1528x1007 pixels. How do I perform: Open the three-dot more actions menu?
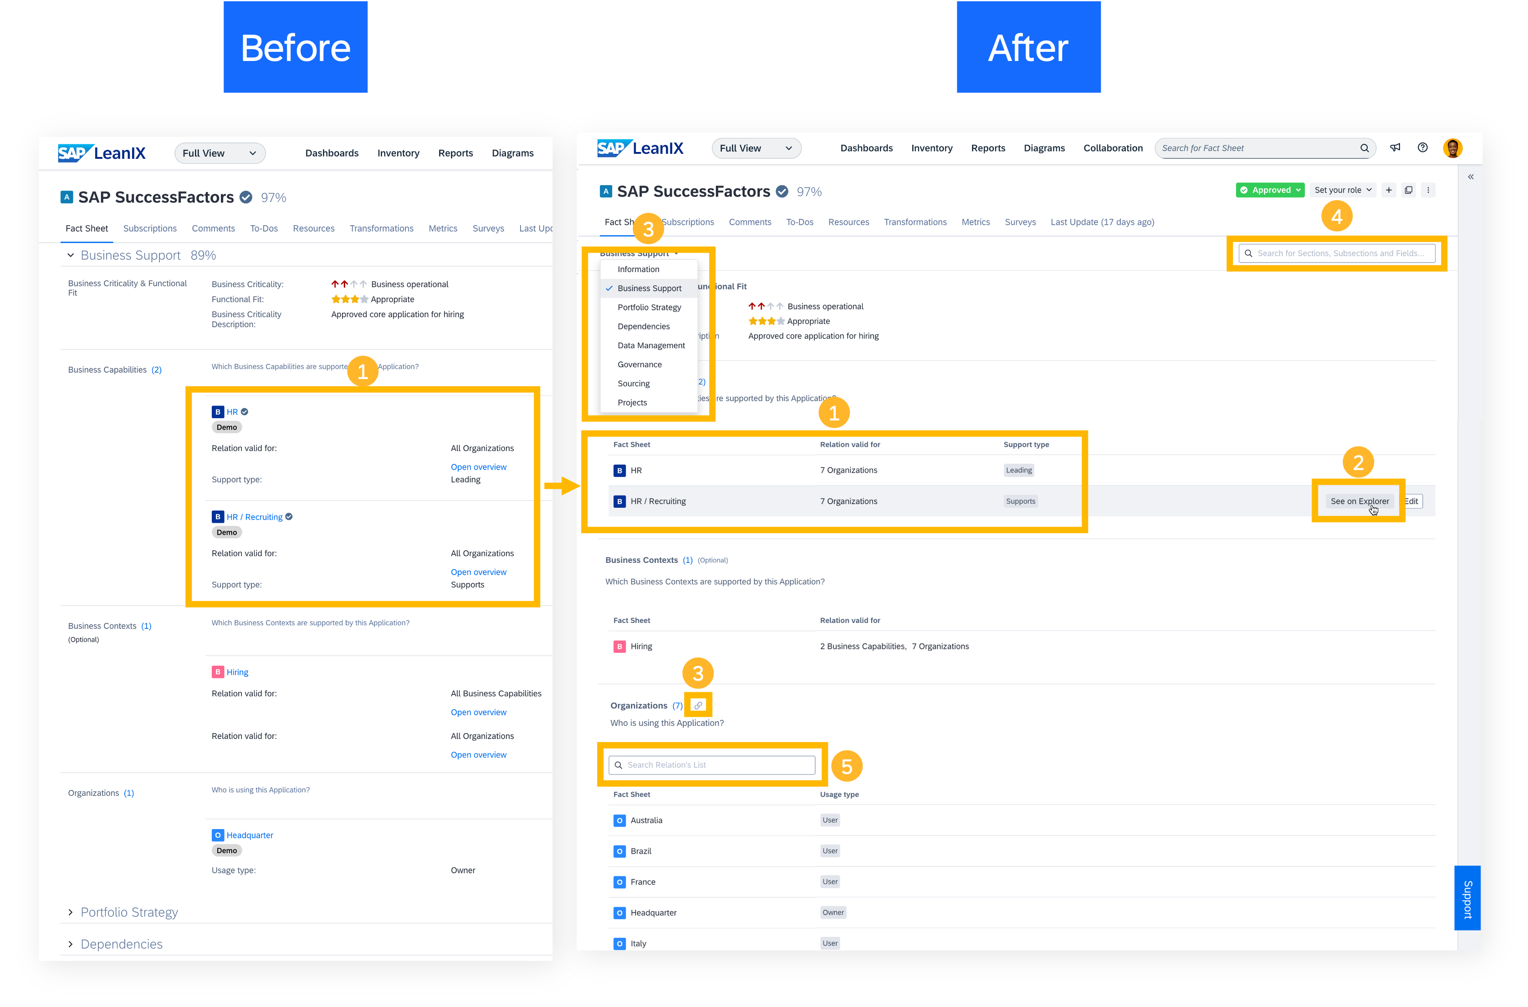pos(1428,190)
